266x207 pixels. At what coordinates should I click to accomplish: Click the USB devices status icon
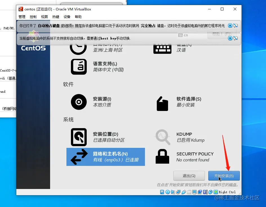tap(184, 192)
